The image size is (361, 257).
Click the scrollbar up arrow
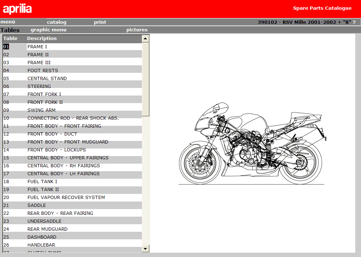[145, 38]
